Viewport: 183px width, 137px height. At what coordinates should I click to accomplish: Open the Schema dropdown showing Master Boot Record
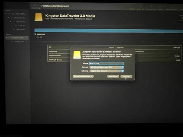pos(107,71)
